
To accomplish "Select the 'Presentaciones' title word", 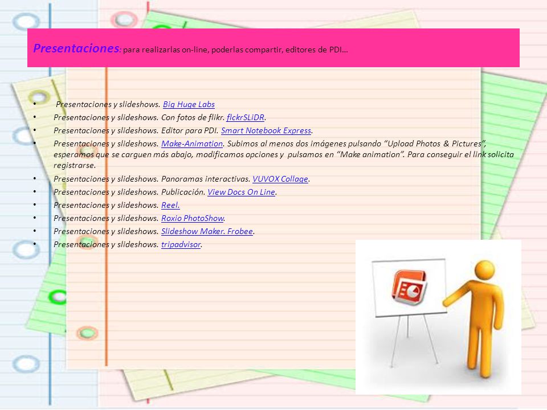I will [x=76, y=48].
